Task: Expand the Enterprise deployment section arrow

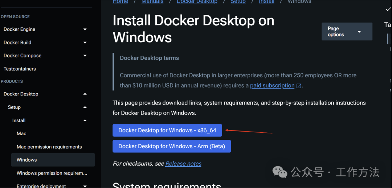Action: click(85, 186)
